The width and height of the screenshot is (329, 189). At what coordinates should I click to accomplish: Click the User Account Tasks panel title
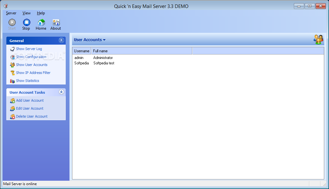[27, 92]
